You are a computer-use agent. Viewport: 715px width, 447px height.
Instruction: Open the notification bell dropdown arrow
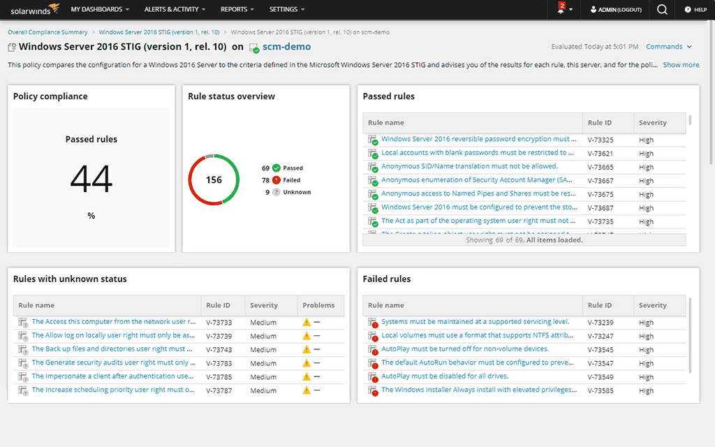569,10
